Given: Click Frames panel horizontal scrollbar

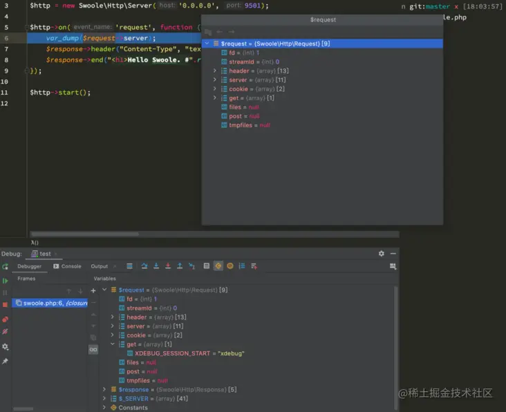Looking at the screenshot, I should [x=23, y=409].
